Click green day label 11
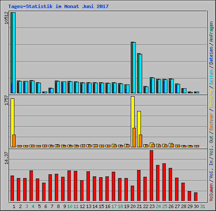 click(76, 206)
